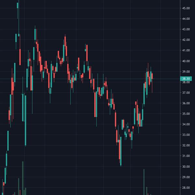Click the 33.00 price axis label
This screenshot has height=195, width=195.
[x=186, y=135]
